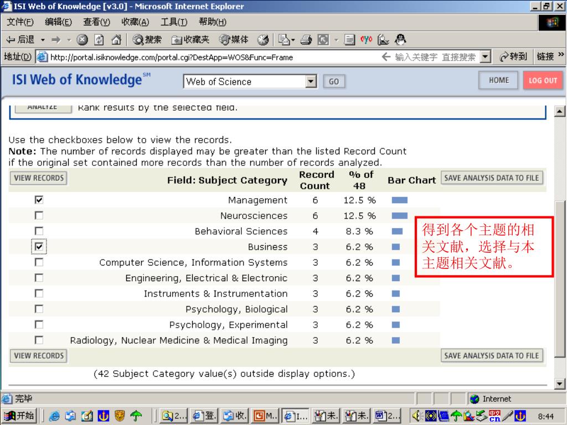The height and width of the screenshot is (425, 567).
Task: Open the 开始 Start menu
Action: pos(19,416)
